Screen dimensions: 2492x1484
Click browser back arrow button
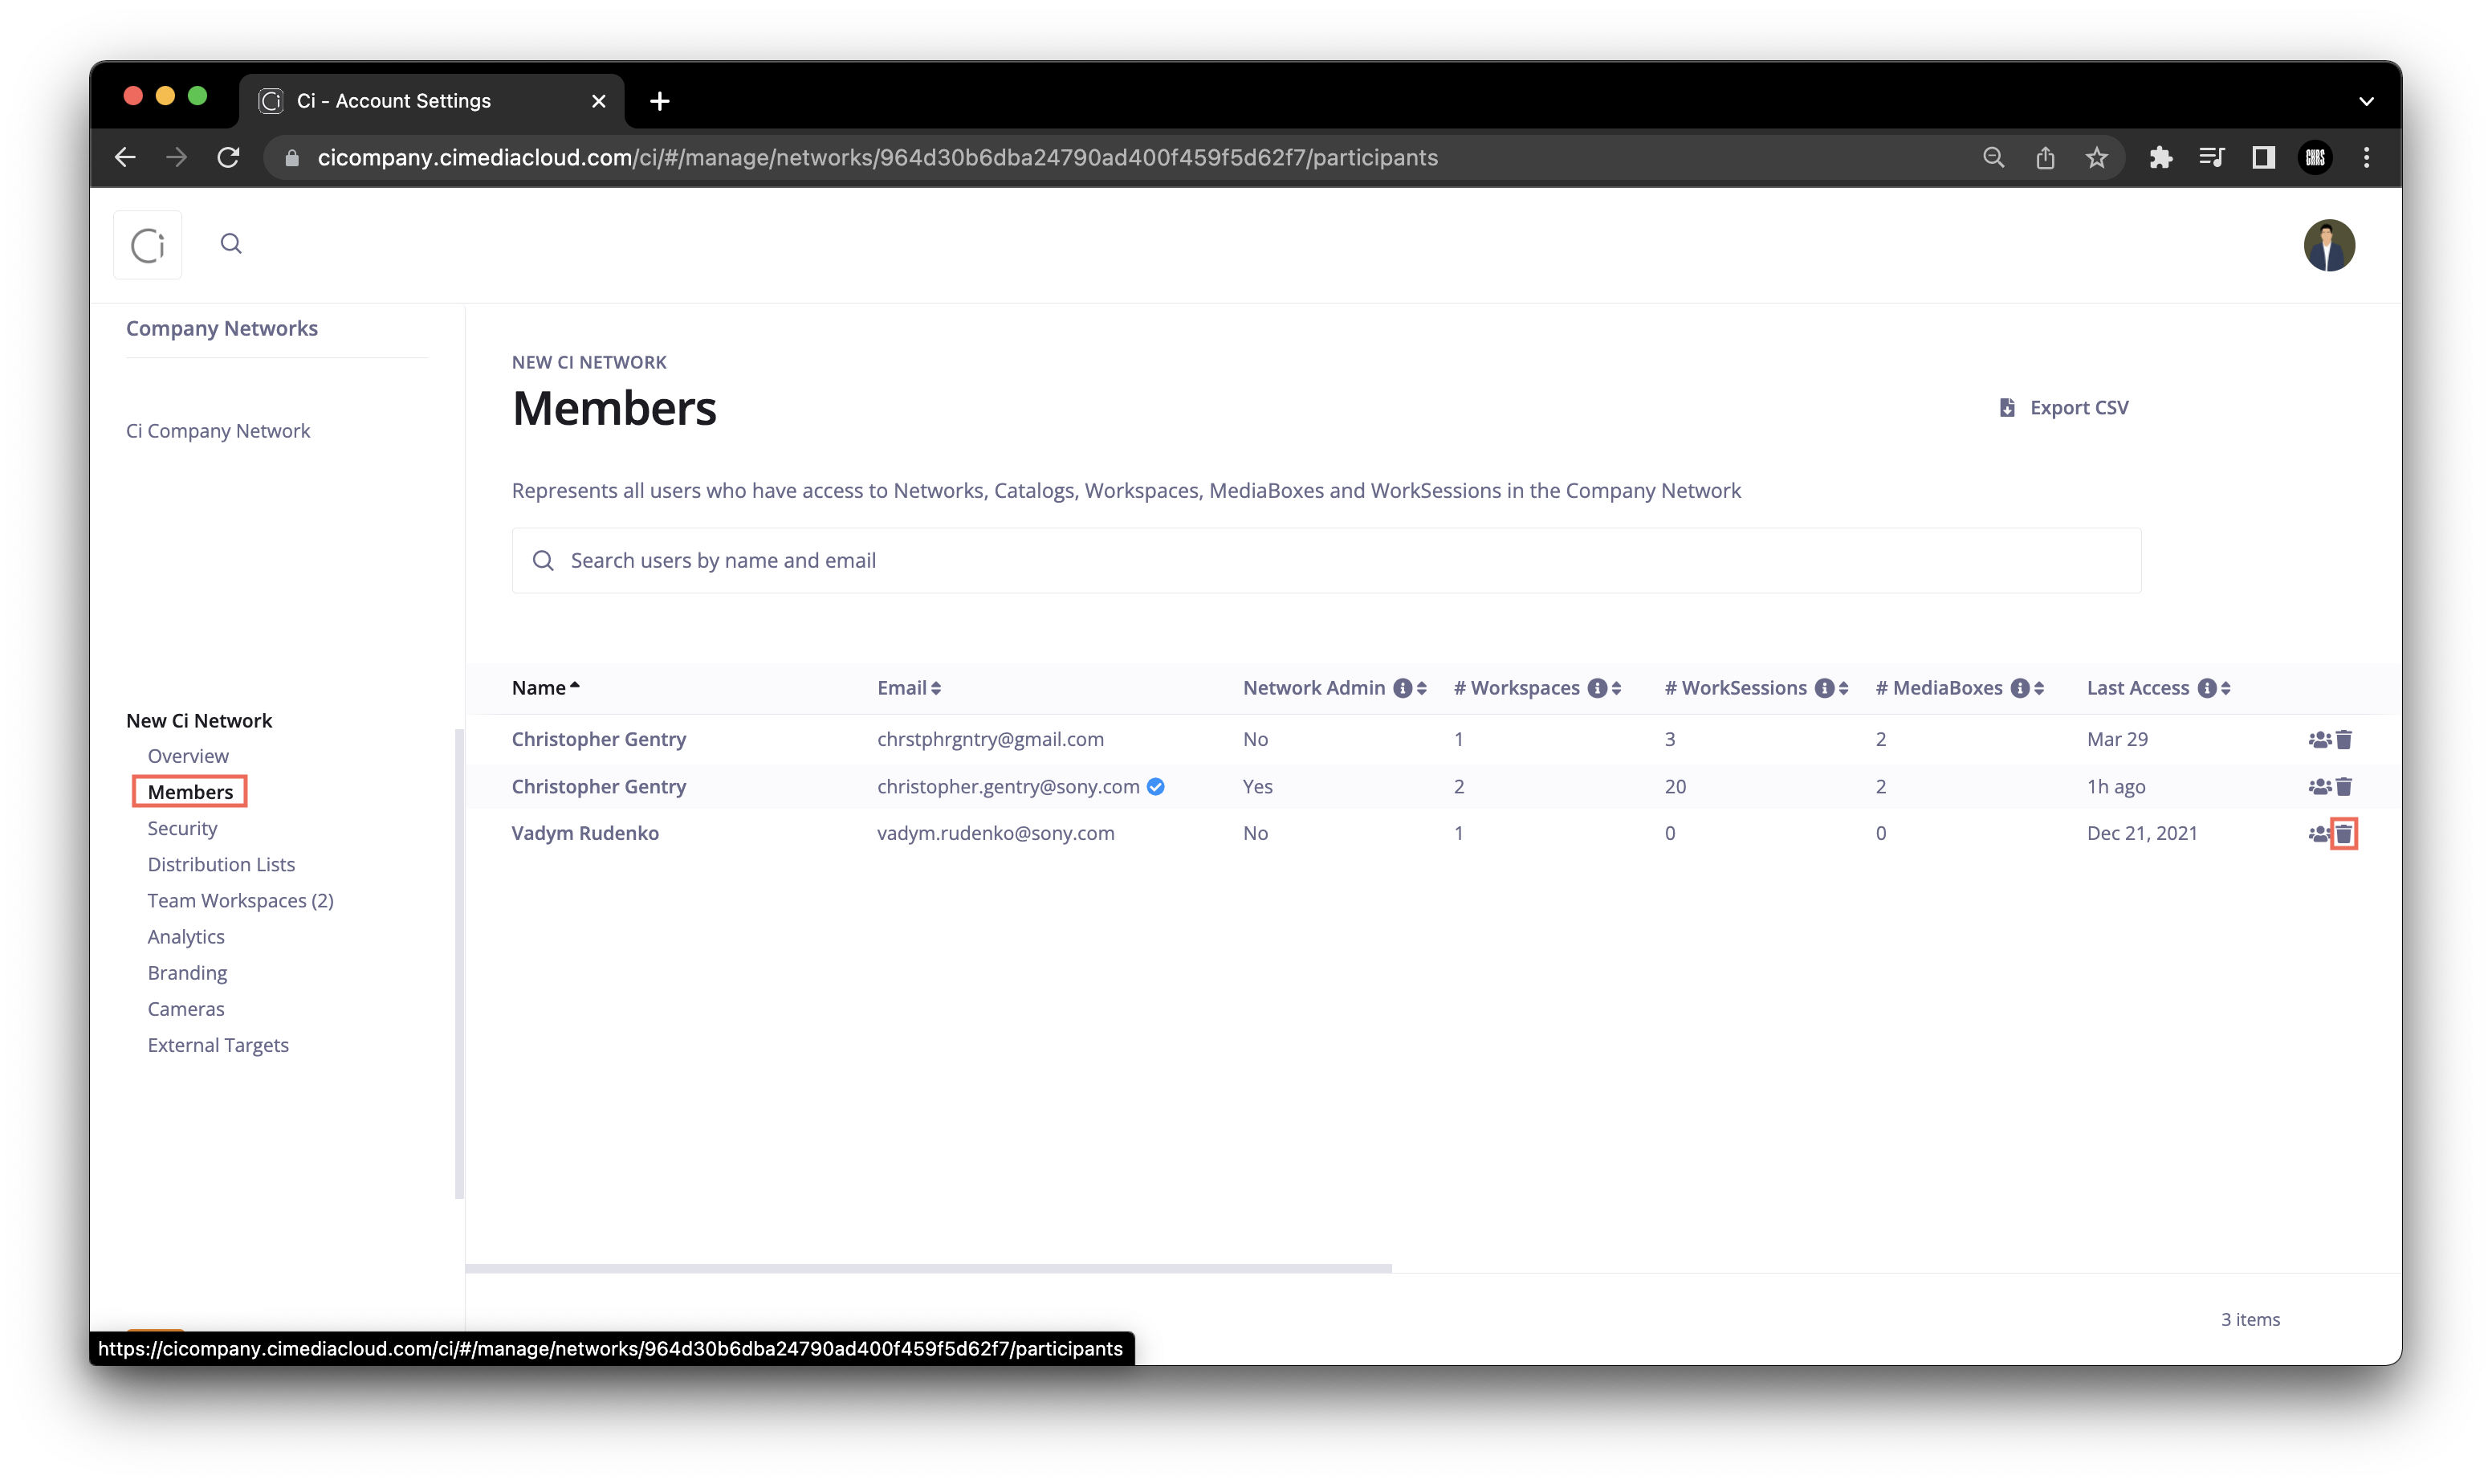pos(125,157)
